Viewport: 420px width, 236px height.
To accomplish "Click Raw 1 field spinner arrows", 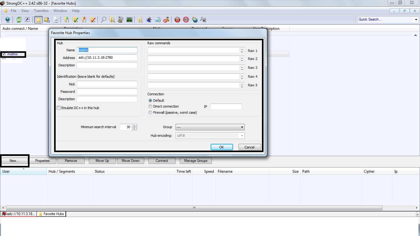I will 242,50.
